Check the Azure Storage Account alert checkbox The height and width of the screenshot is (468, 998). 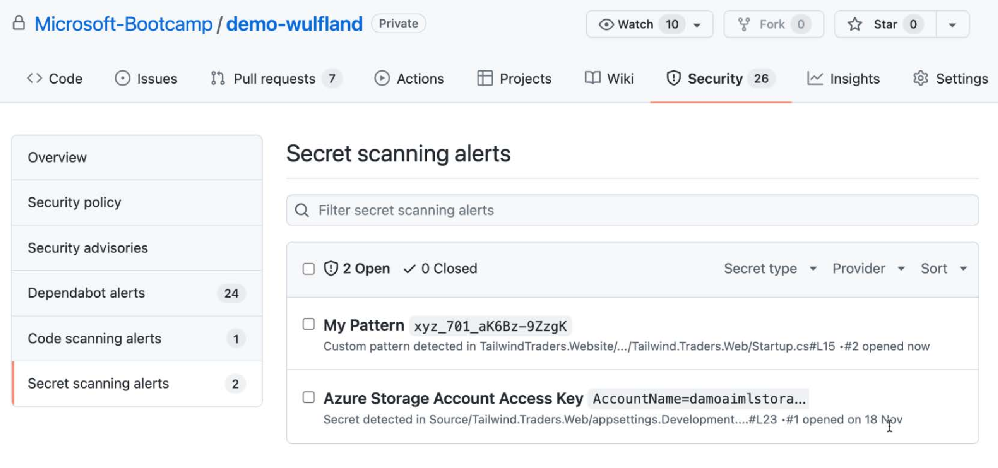309,397
